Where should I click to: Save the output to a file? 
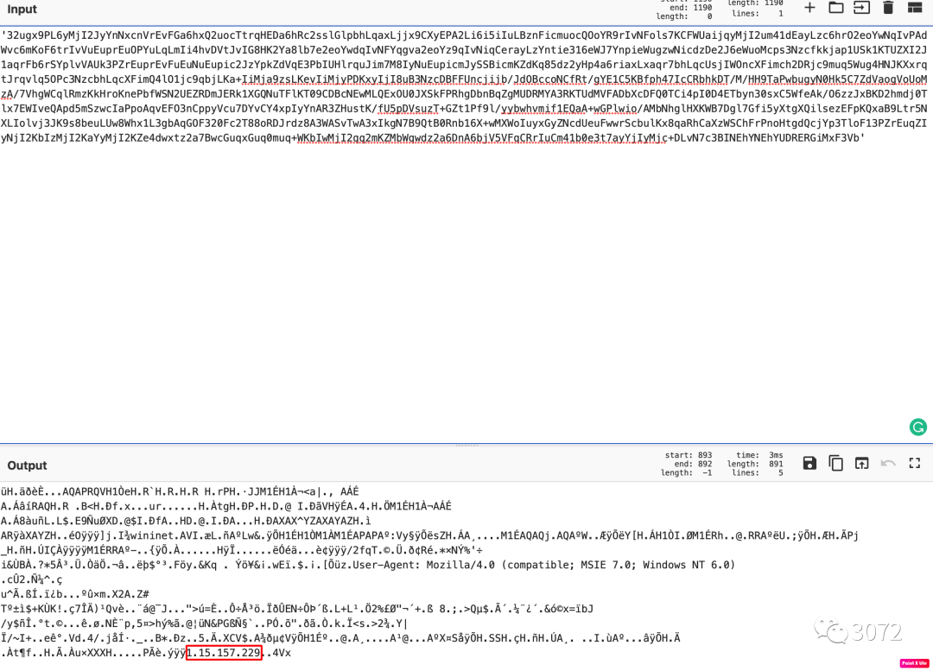[x=809, y=464]
